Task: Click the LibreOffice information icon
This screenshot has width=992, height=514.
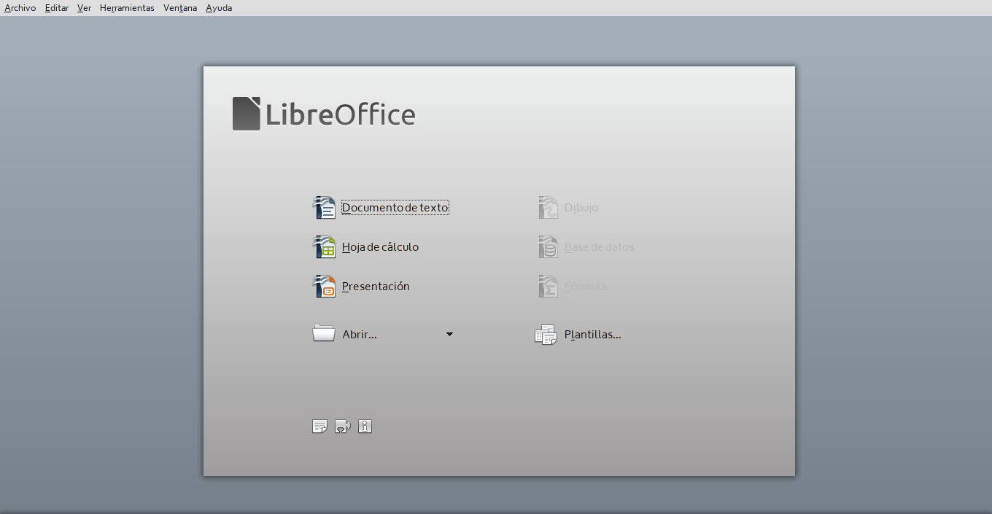Action: point(365,427)
